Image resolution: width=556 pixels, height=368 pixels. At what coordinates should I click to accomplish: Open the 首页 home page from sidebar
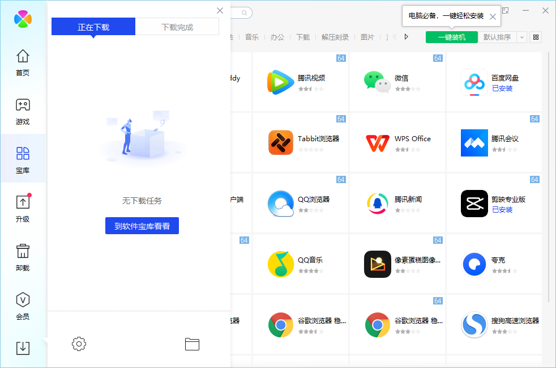pos(23,62)
